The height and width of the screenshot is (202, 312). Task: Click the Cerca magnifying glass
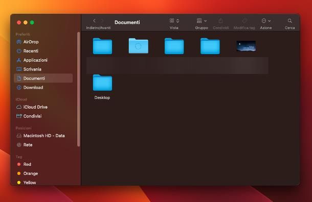[x=289, y=20]
